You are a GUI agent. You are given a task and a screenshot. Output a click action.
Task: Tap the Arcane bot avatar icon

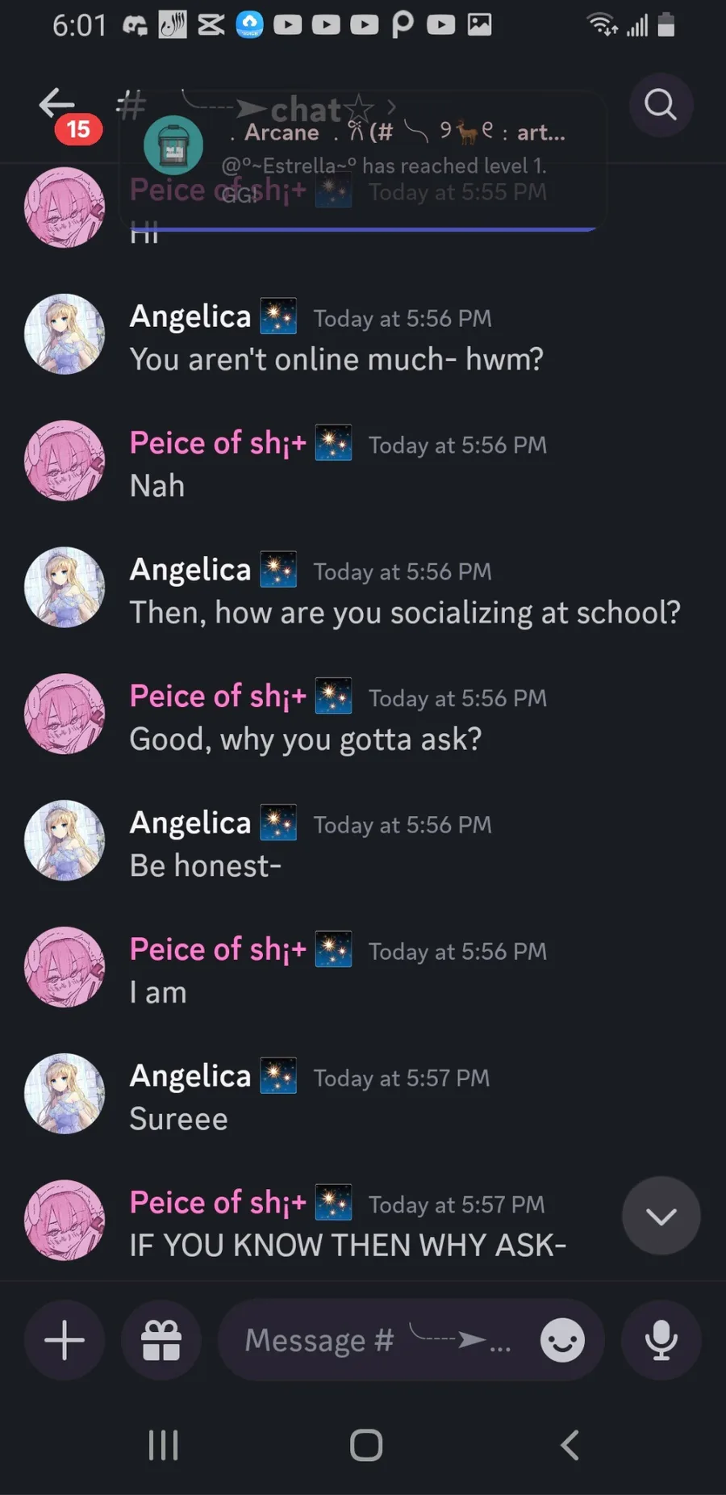(x=173, y=145)
